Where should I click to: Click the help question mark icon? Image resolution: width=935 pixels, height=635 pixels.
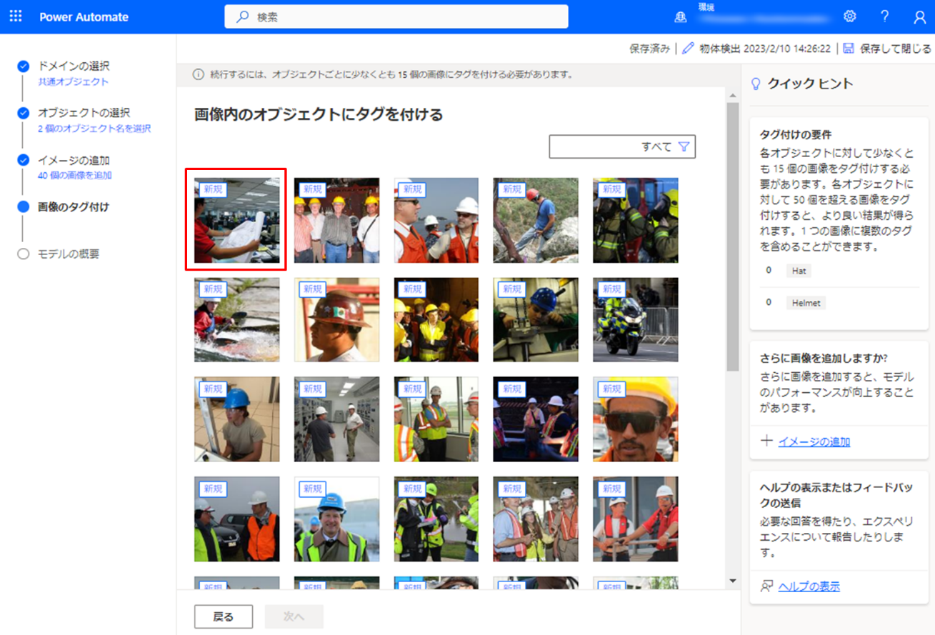(x=884, y=16)
